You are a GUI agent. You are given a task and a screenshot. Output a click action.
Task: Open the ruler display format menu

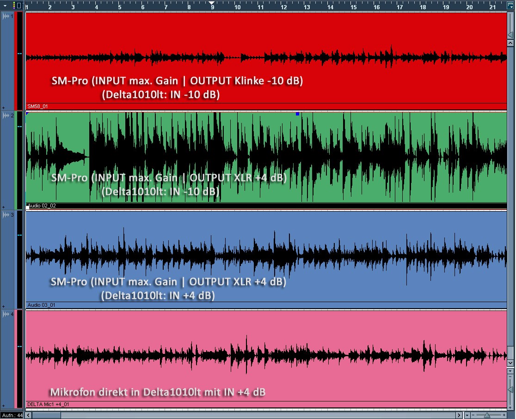(510, 5)
